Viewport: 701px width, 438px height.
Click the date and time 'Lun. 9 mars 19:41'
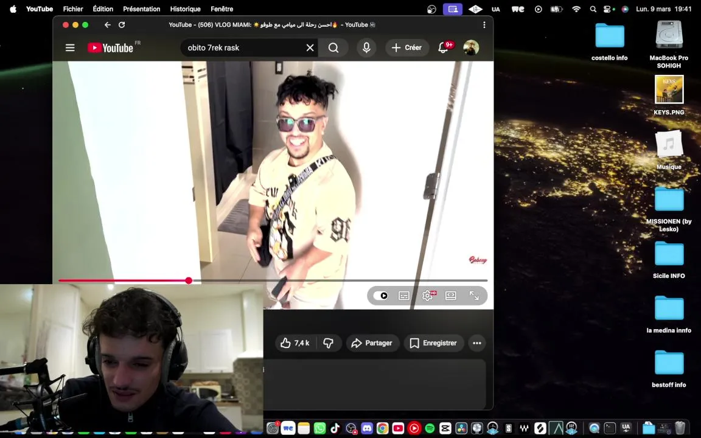pyautogui.click(x=663, y=9)
